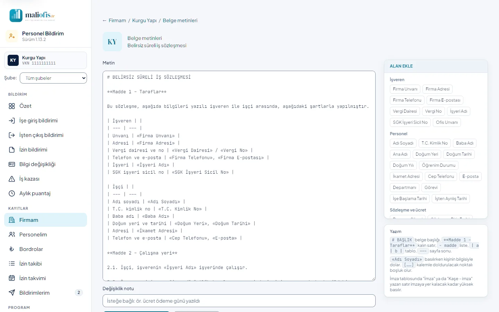Click the İzin takibi list icon
The height and width of the screenshot is (312, 499).
point(12,264)
